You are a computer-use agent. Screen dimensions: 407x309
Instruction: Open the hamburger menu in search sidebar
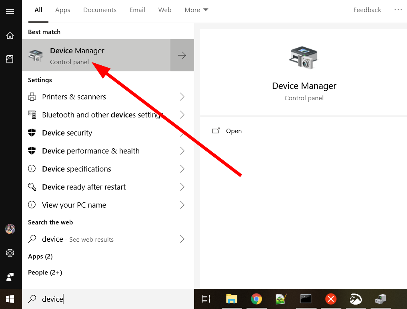pos(11,11)
